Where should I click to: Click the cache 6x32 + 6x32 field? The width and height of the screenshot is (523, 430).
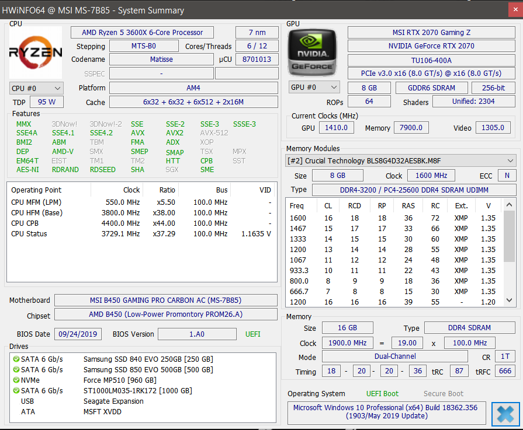click(x=193, y=102)
